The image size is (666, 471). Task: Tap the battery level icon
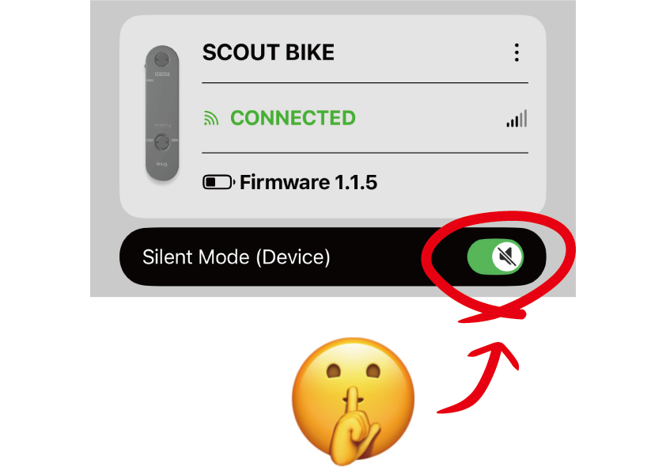218,182
